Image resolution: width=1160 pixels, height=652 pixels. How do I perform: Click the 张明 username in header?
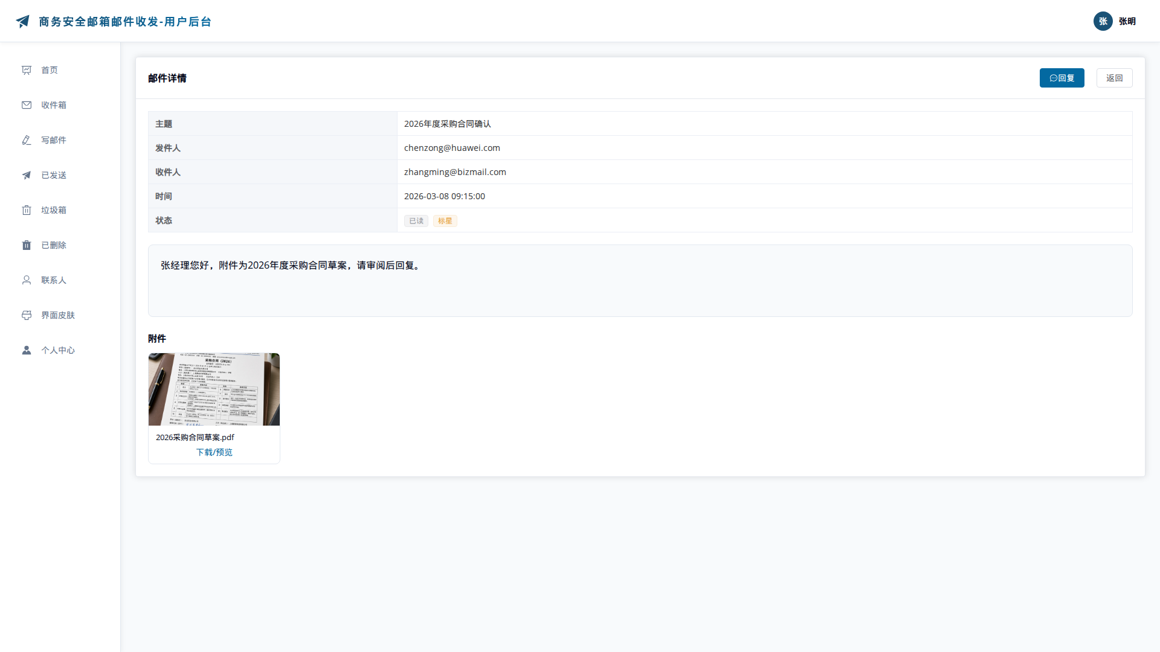pyautogui.click(x=1127, y=21)
